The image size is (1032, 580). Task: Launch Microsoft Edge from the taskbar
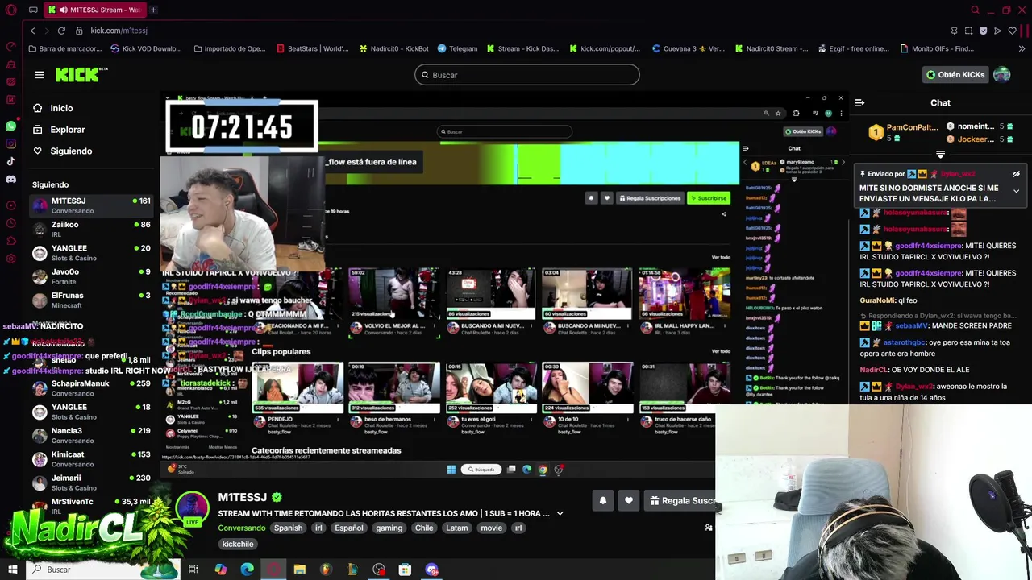click(x=247, y=570)
